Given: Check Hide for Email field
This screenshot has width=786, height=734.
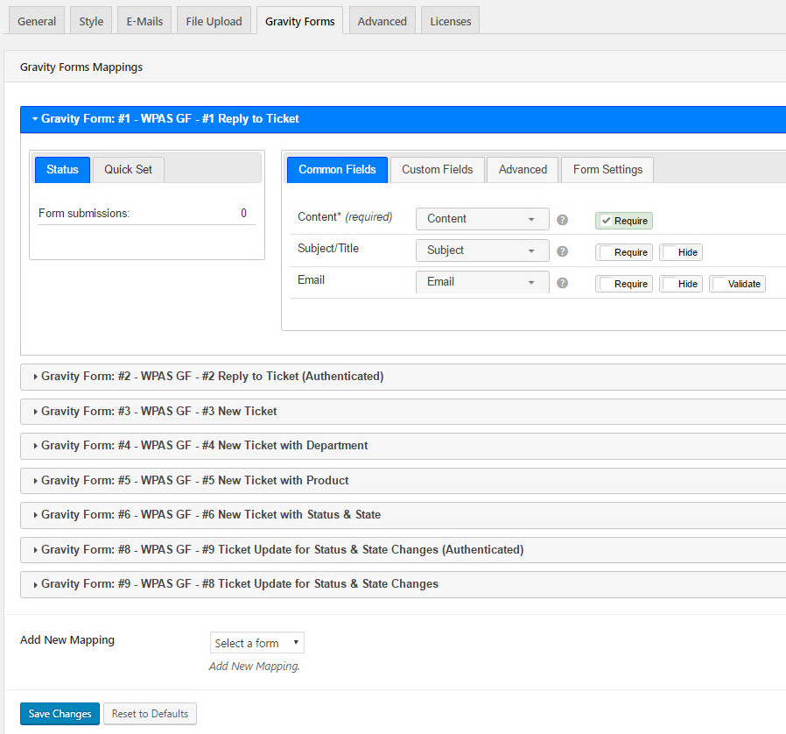Looking at the screenshot, I should pyautogui.click(x=681, y=284).
